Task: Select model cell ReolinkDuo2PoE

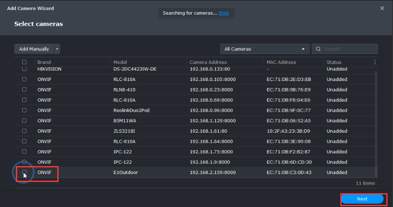Action: [132, 110]
